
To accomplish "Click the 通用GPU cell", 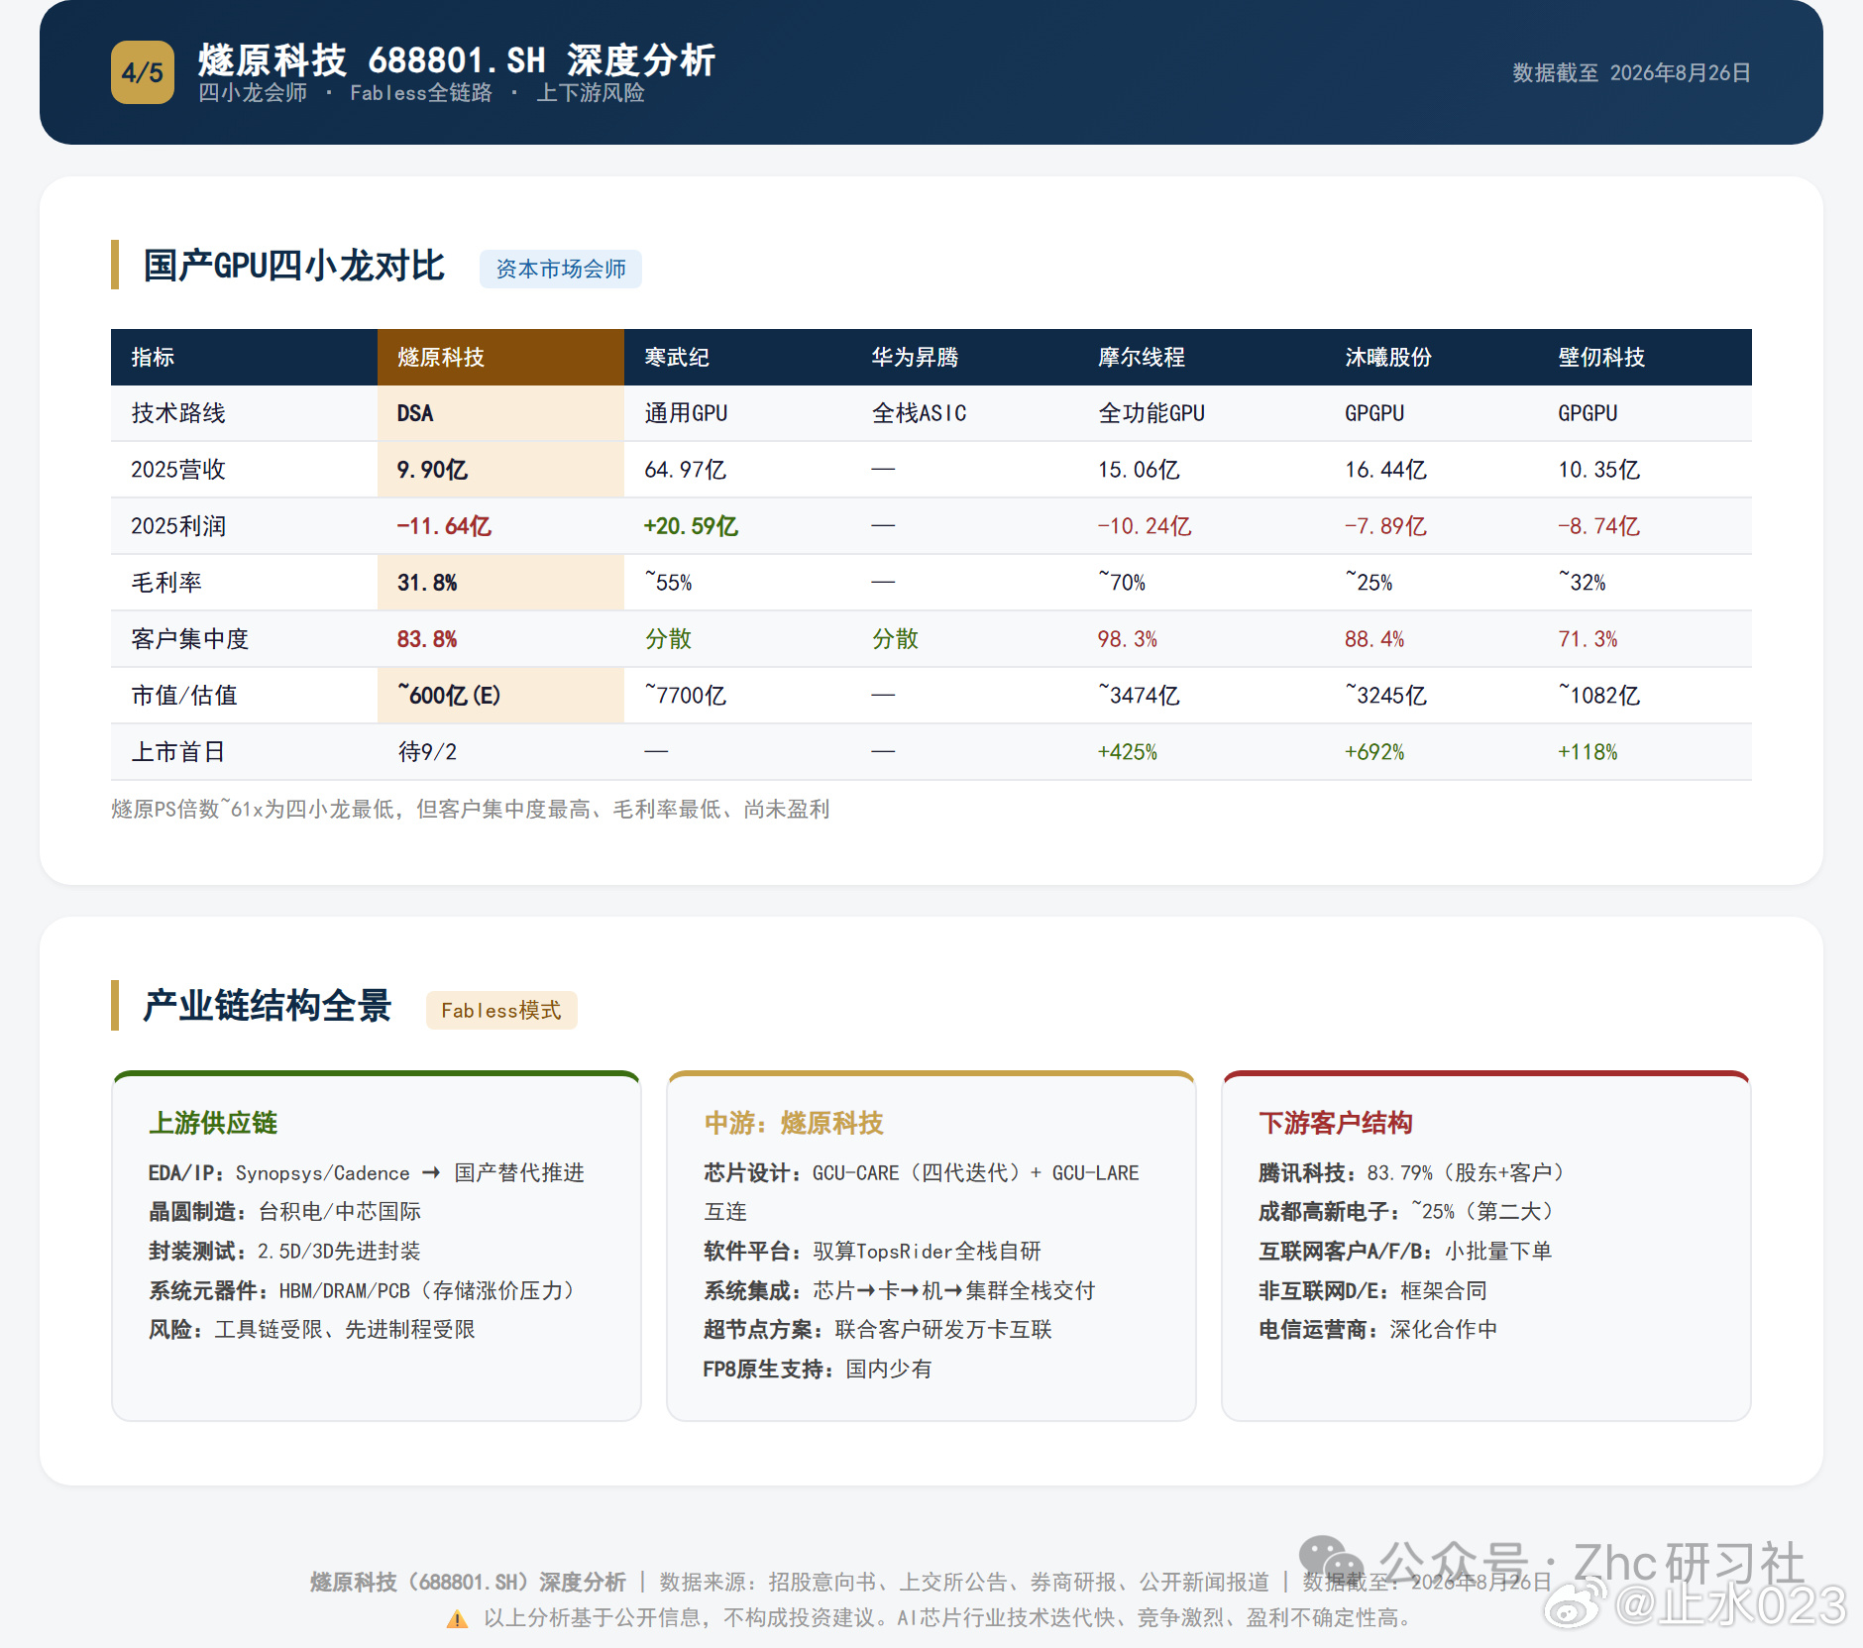I will 686,413.
